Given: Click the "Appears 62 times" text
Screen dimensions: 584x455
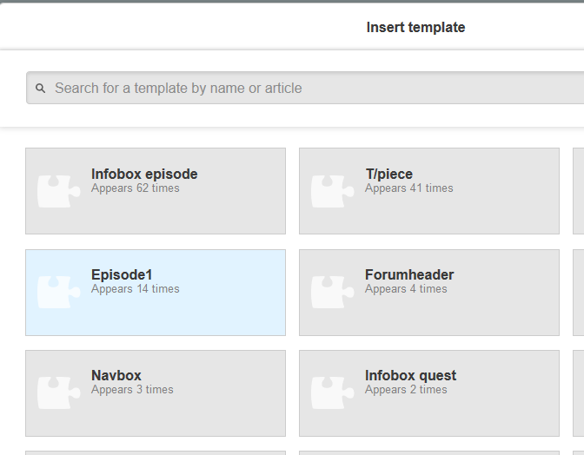Looking at the screenshot, I should [x=136, y=188].
